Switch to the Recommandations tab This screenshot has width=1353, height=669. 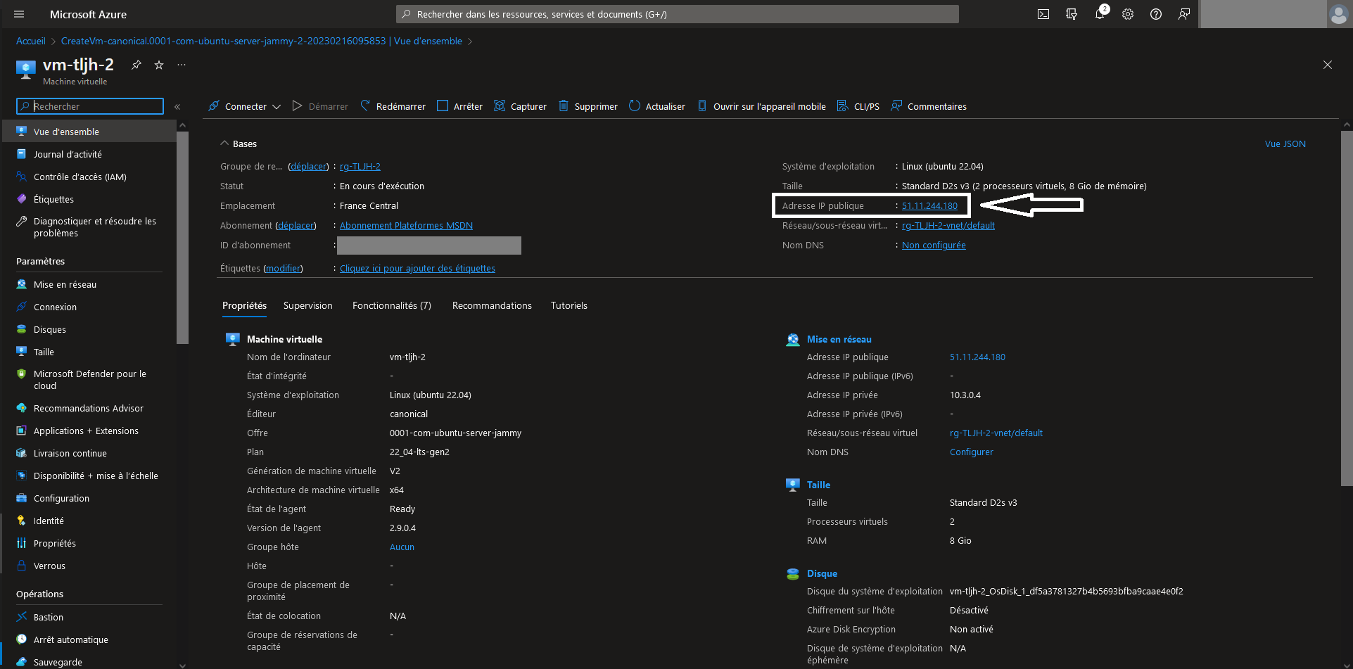pos(492,305)
